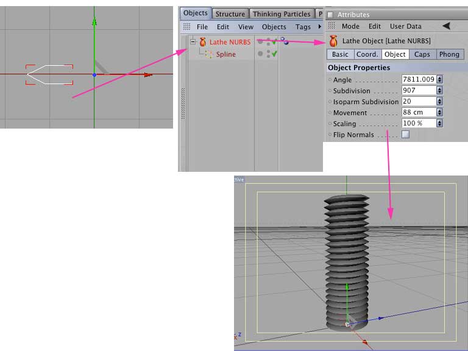Click the Subdivision field showing 907
Viewport: 468px width, 351px height.
(419, 90)
